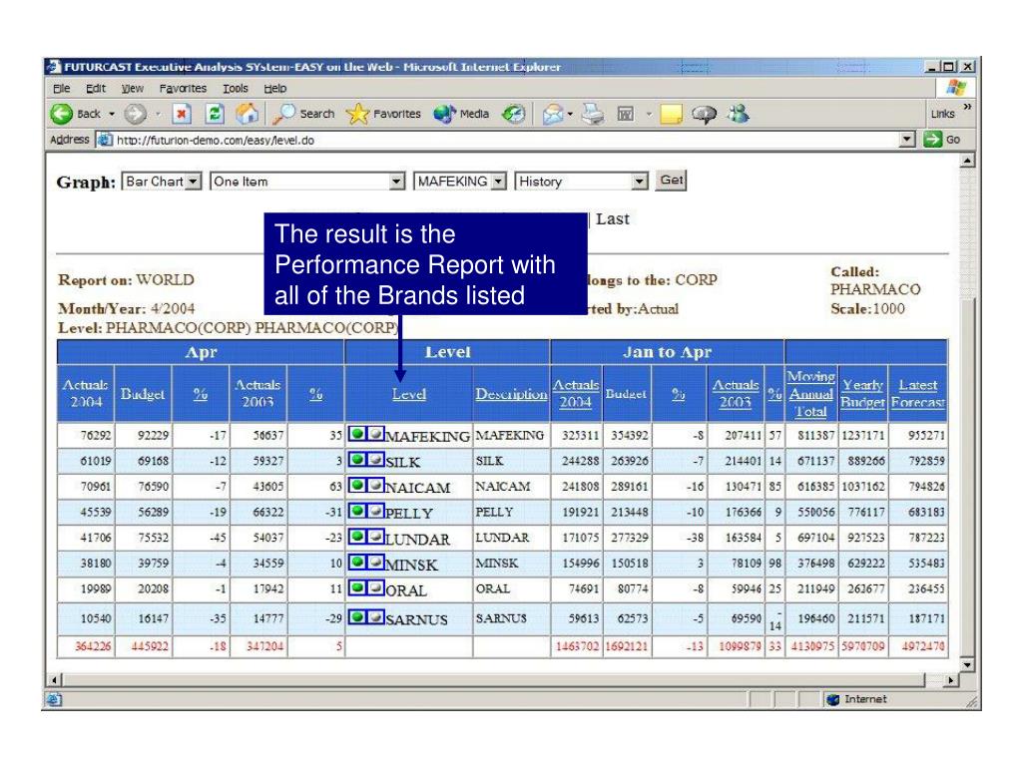Screen dimensions: 1022x766
Task: Click the grey icon beside LUNDAR
Action: [375, 536]
